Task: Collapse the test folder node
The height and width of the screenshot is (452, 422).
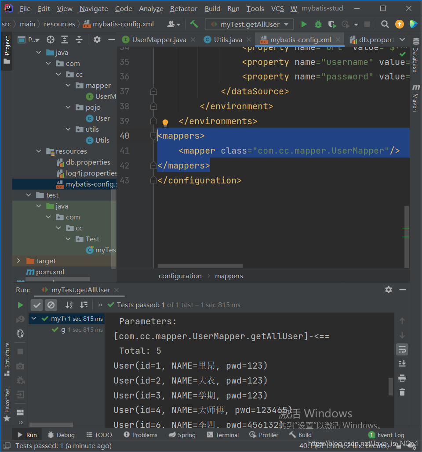Action: tap(29, 195)
